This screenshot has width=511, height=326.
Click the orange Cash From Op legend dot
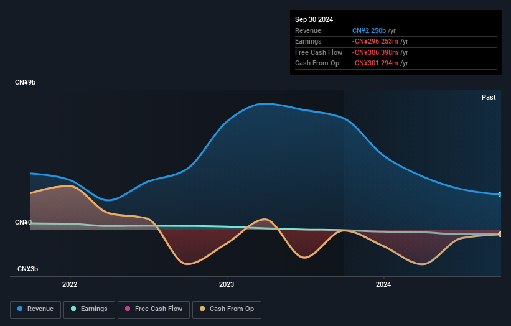202,309
